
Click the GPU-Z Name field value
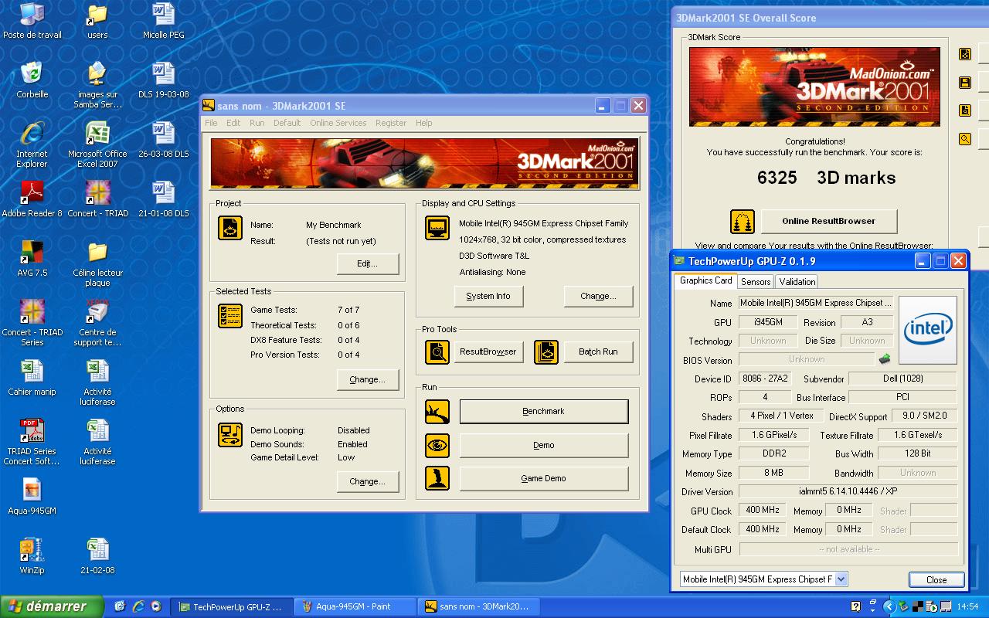817,303
